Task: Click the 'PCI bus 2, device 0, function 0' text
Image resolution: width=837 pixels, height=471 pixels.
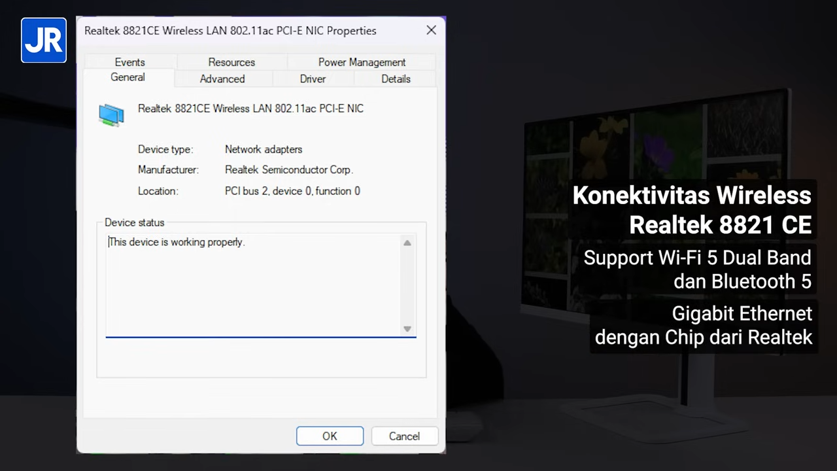Action: (x=292, y=191)
